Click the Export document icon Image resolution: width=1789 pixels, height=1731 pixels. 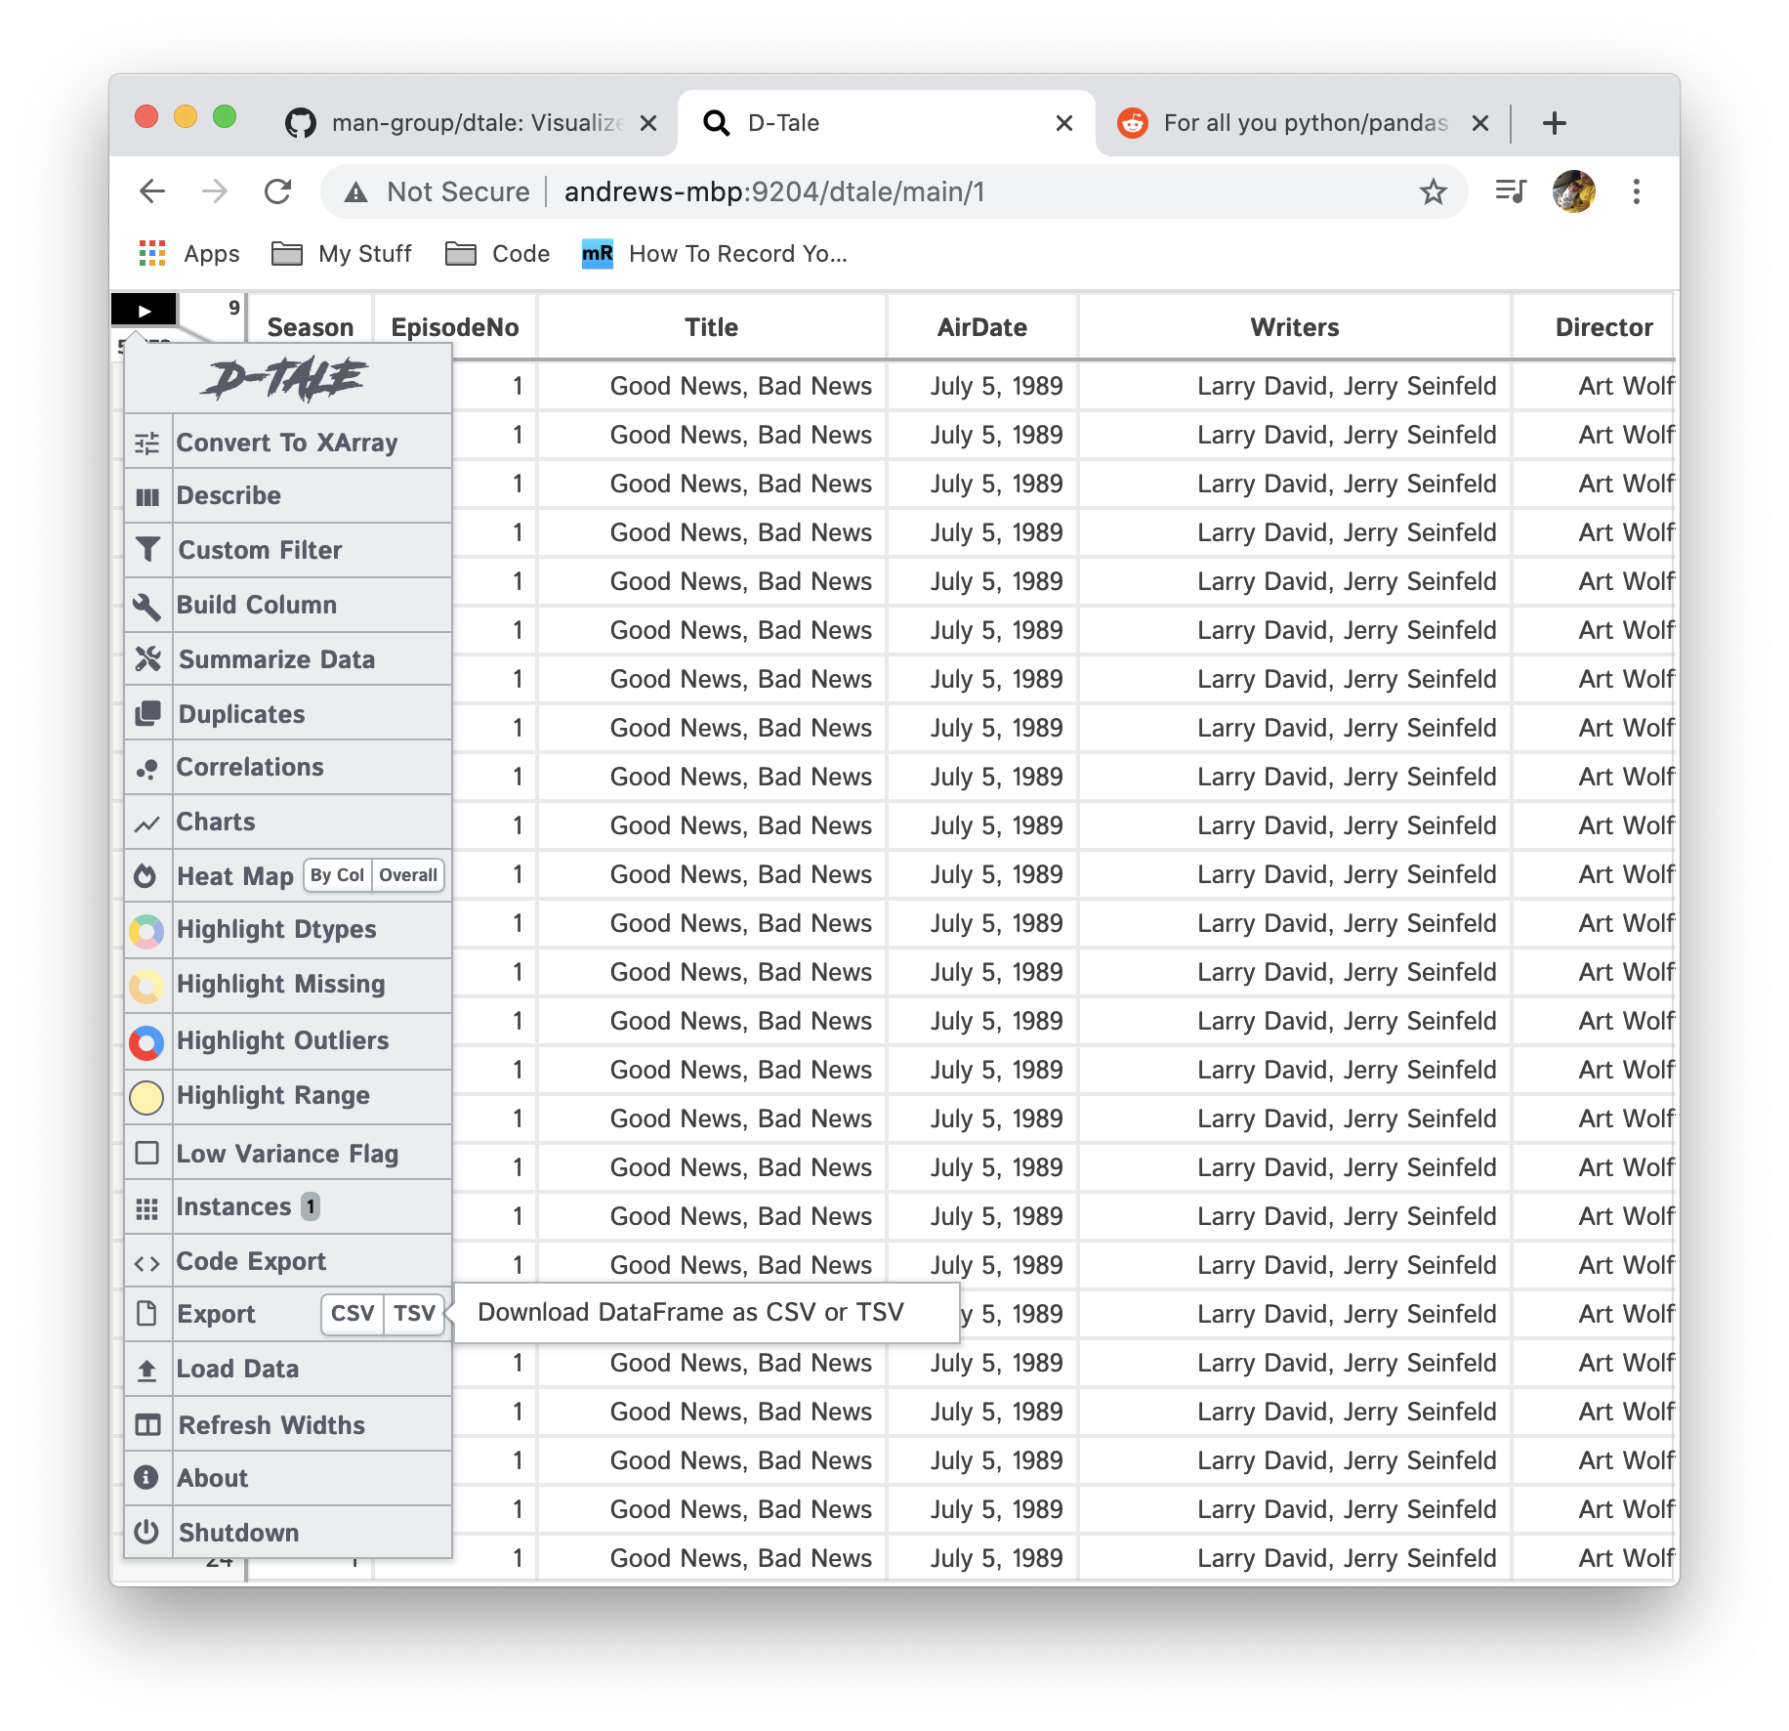(x=146, y=1314)
